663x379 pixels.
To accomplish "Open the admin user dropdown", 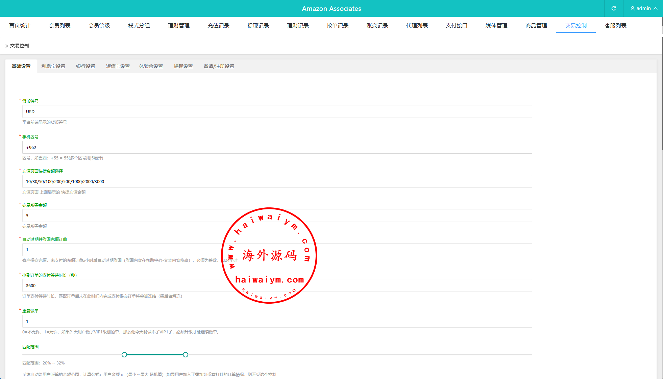I will pos(644,8).
